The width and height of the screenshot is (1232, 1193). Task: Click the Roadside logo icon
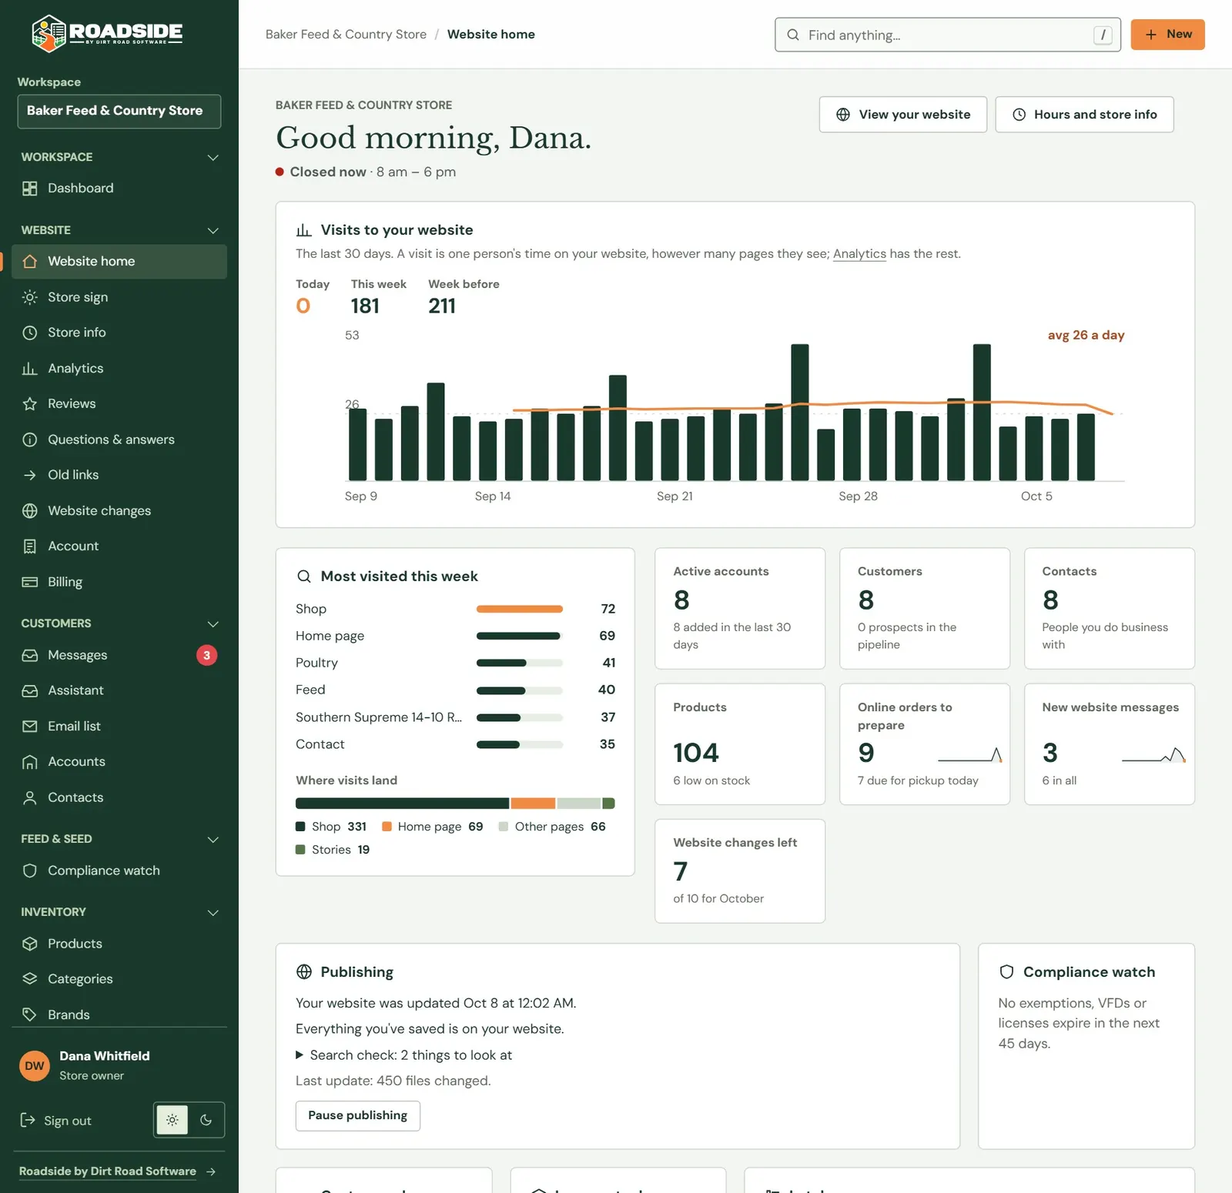[x=49, y=33]
